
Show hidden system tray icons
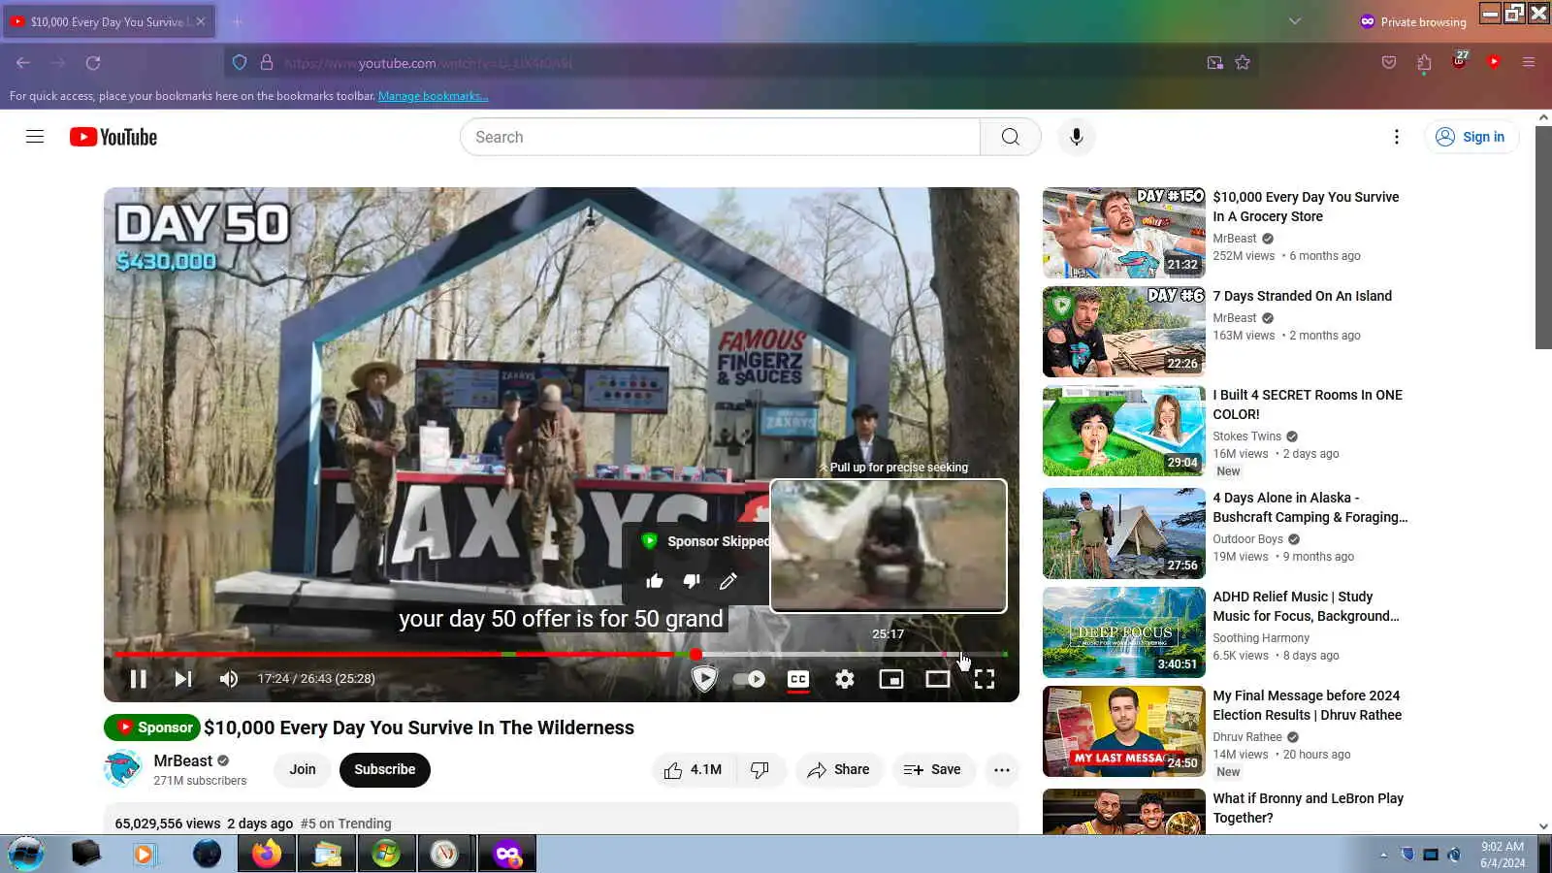(x=1383, y=855)
